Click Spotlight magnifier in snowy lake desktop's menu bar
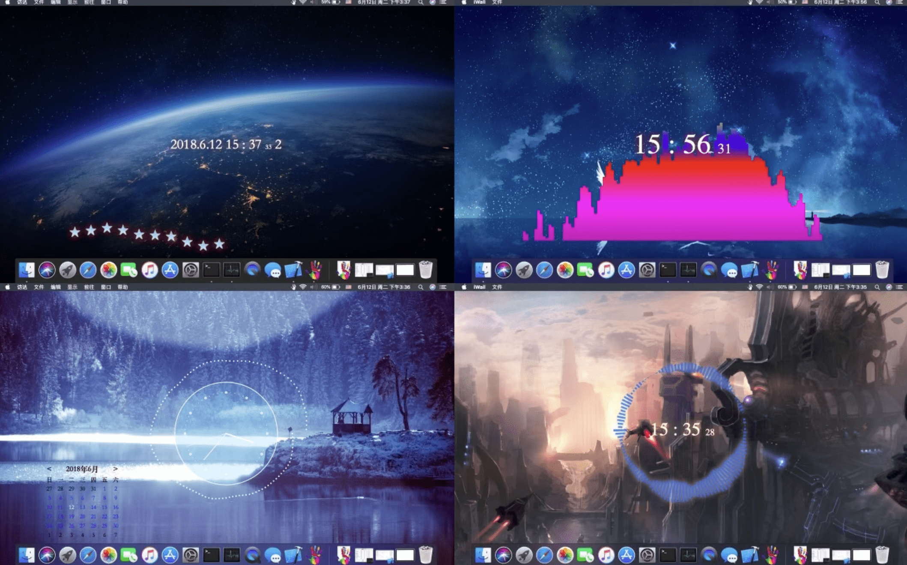Image resolution: width=907 pixels, height=565 pixels. pyautogui.click(x=421, y=287)
